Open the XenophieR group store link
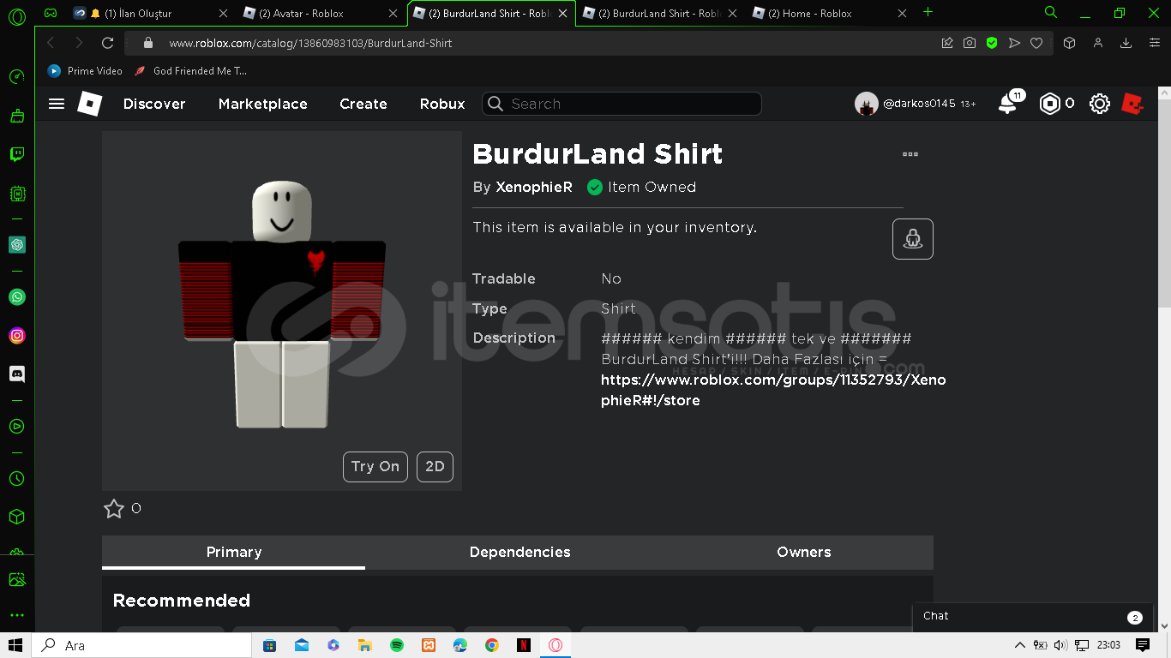 [773, 390]
